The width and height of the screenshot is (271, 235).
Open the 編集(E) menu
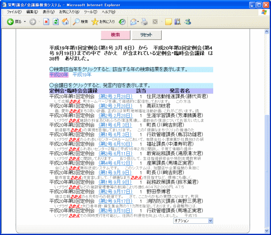32,12
